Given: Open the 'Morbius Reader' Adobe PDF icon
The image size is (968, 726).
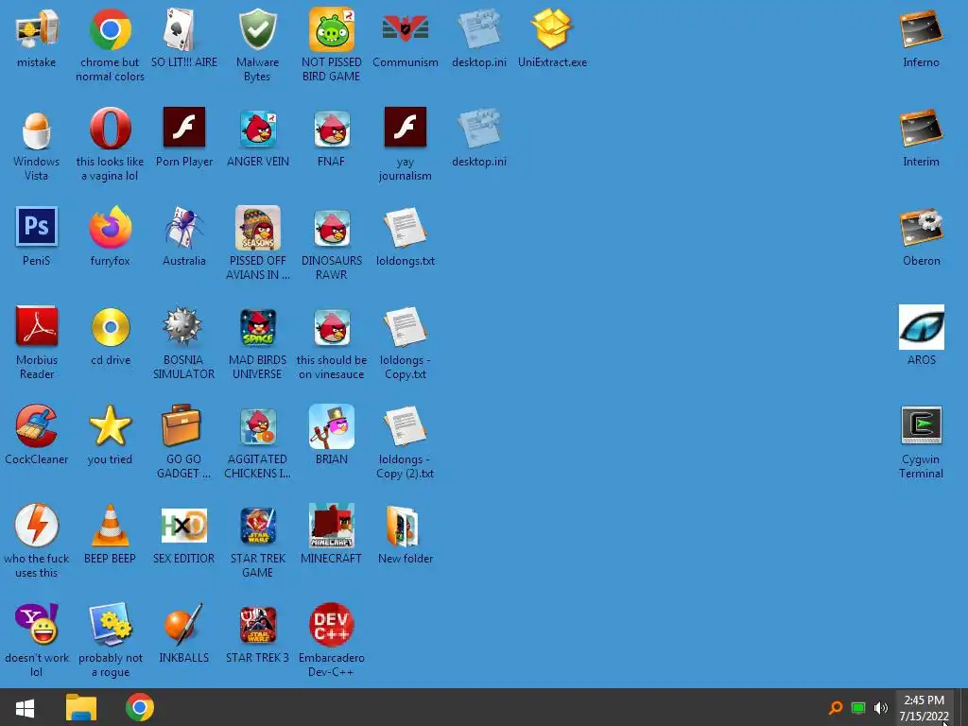Looking at the screenshot, I should click(37, 326).
